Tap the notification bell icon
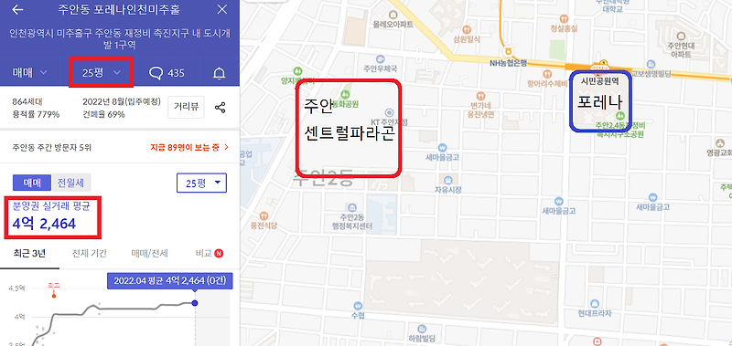This screenshot has height=346, width=732. tap(219, 73)
